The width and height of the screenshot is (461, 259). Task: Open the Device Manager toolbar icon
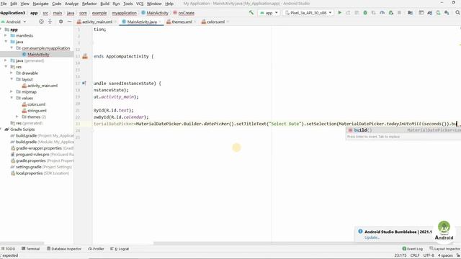pos(438,13)
